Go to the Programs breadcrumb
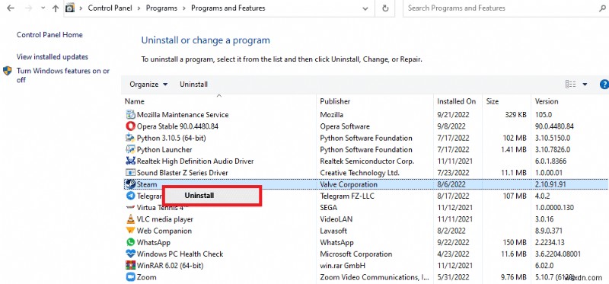The height and width of the screenshot is (284, 609). point(161,8)
